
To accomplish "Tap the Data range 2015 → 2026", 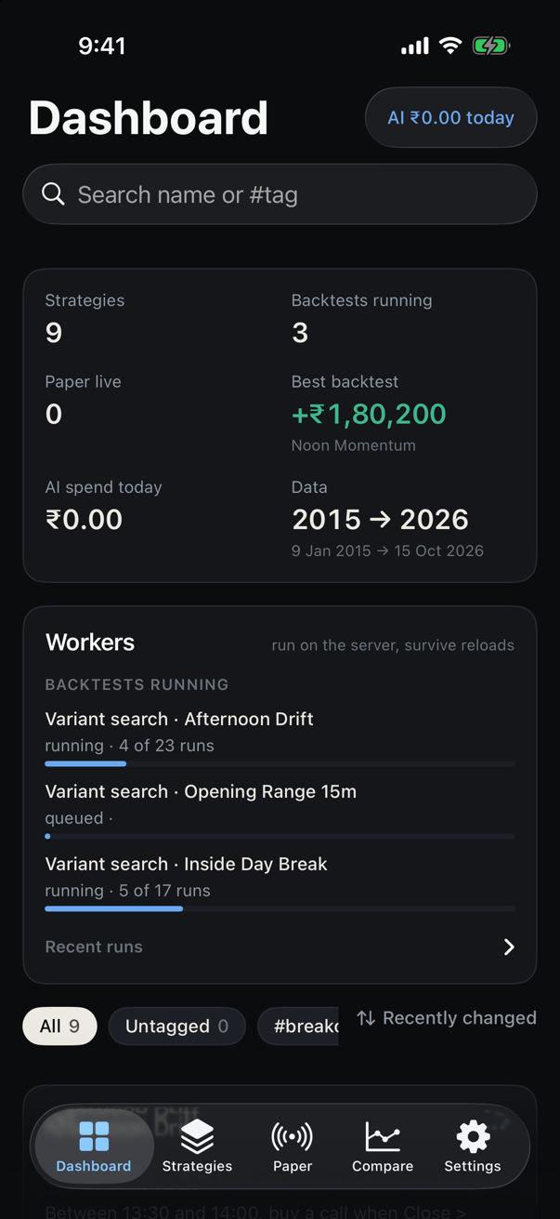I will (380, 519).
